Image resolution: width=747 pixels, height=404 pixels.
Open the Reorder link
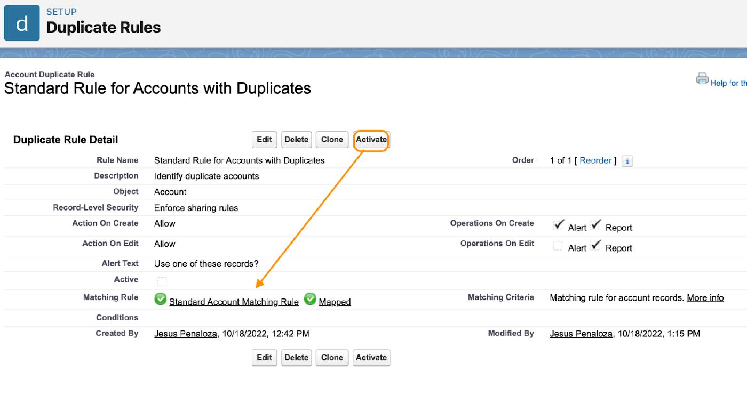click(x=595, y=160)
